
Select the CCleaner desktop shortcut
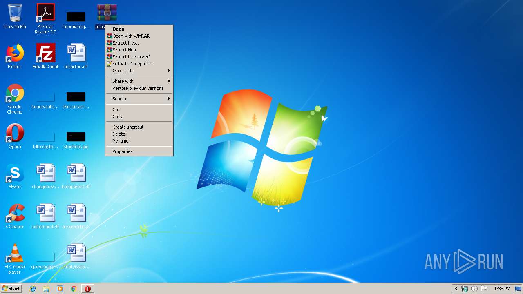15,216
